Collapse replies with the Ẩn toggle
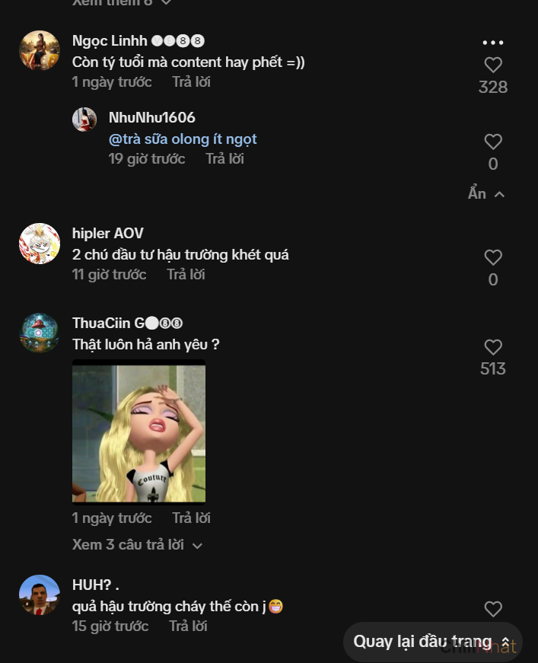This screenshot has width=538, height=663. tap(486, 194)
